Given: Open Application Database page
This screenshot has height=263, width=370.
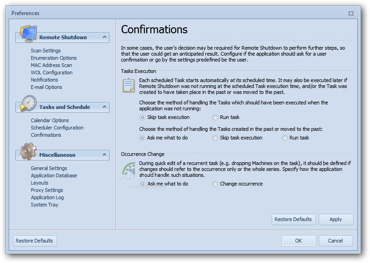Looking at the screenshot, I should (54, 175).
